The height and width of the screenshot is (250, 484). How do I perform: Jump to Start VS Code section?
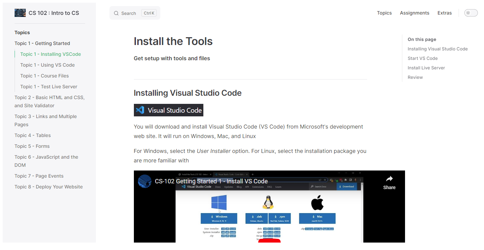pyautogui.click(x=423, y=58)
